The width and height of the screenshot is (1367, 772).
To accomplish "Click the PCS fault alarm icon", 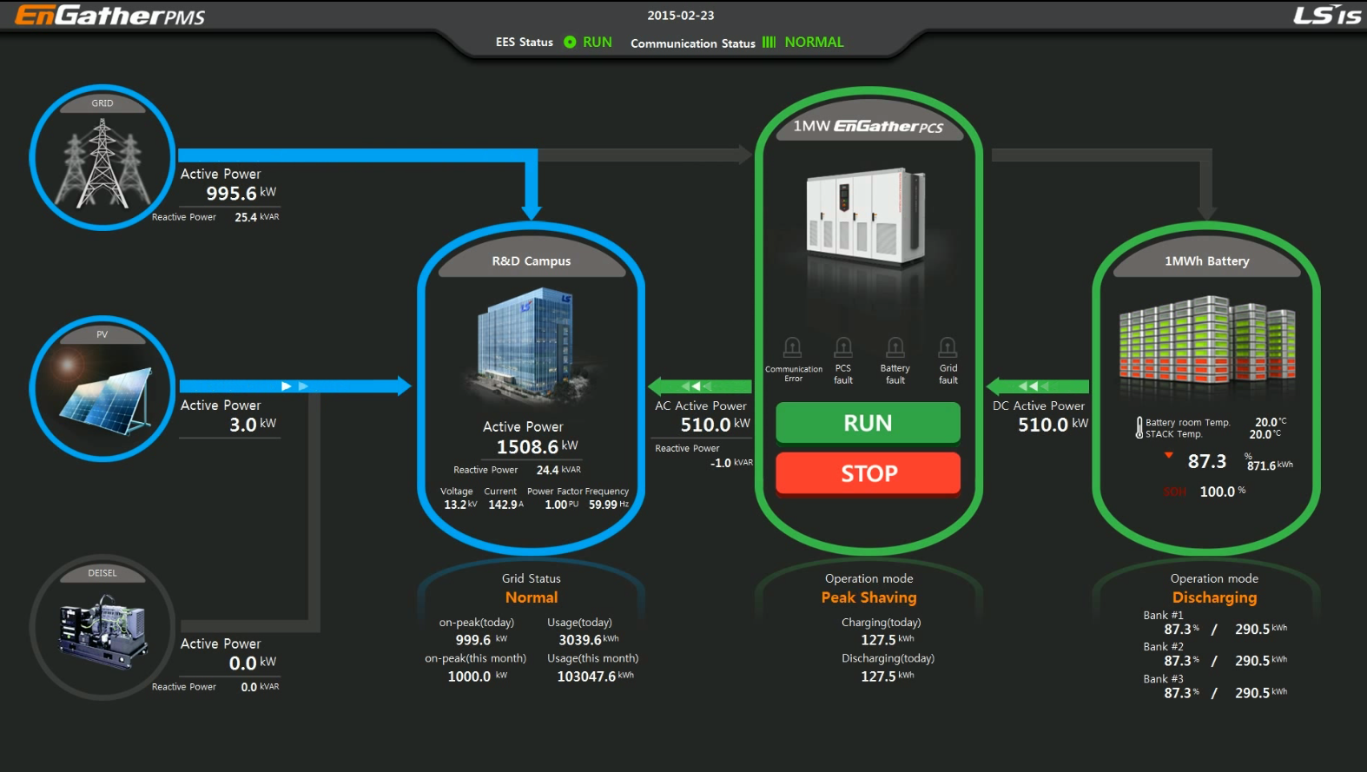I will pos(843,347).
